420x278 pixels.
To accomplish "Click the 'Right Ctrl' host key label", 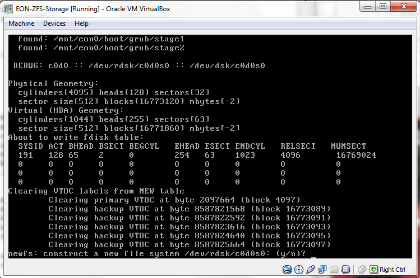I will (393, 270).
